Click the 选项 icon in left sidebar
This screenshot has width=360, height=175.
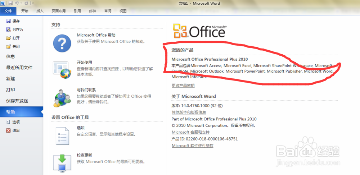(x=9, y=122)
